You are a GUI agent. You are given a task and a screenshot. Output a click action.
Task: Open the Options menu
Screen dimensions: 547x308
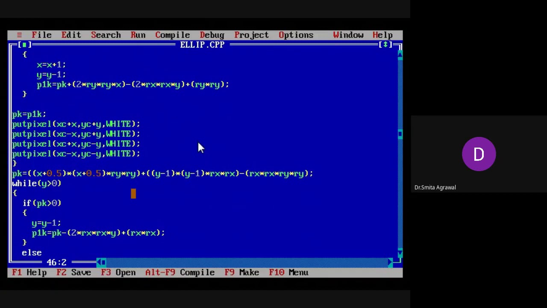coord(296,35)
